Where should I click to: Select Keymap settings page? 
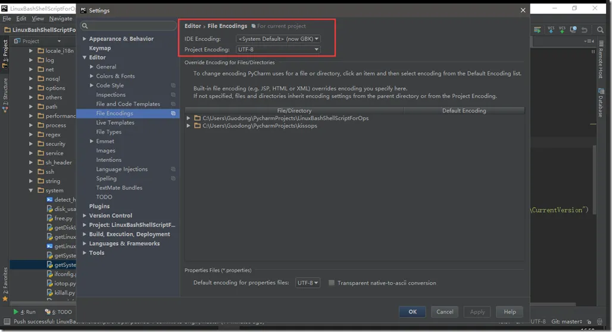click(100, 48)
